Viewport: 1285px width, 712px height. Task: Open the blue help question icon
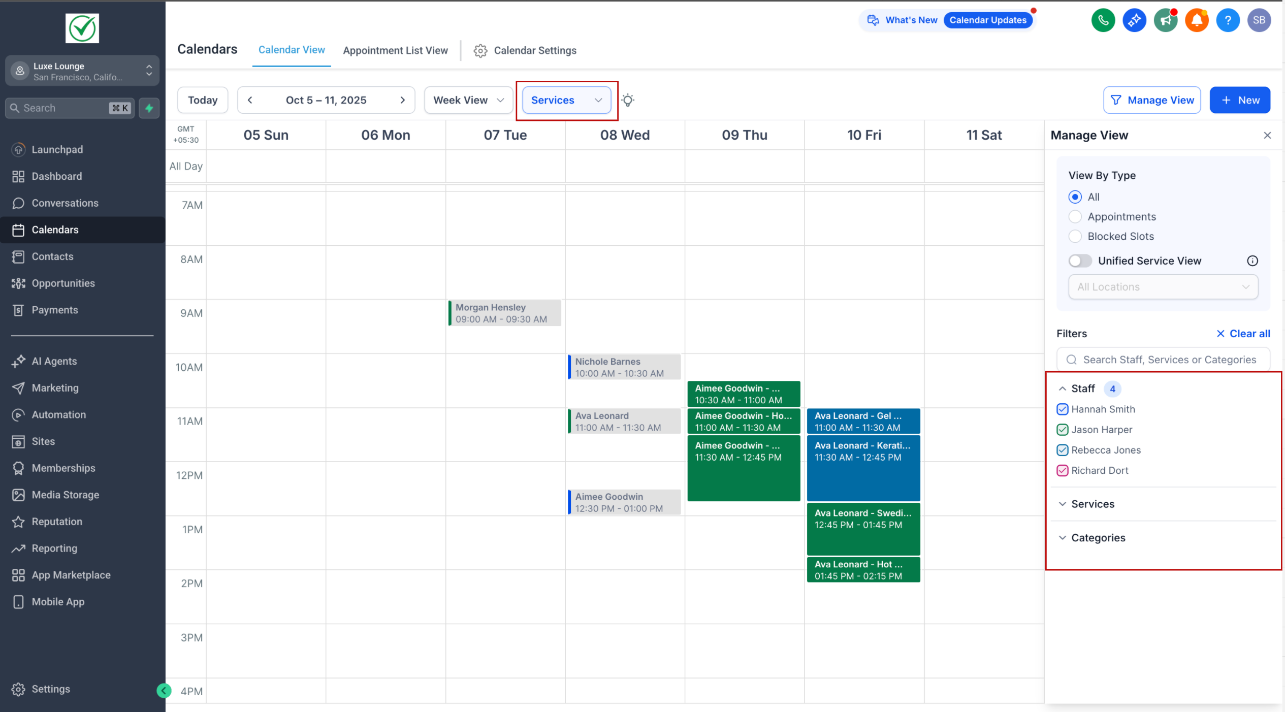coord(1228,20)
